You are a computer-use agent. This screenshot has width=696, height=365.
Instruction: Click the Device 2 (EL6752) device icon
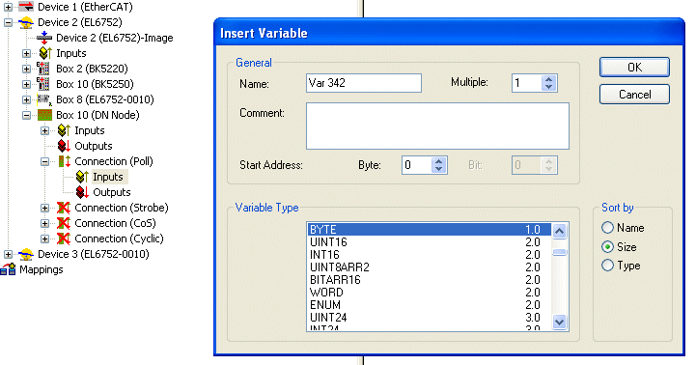point(26,22)
